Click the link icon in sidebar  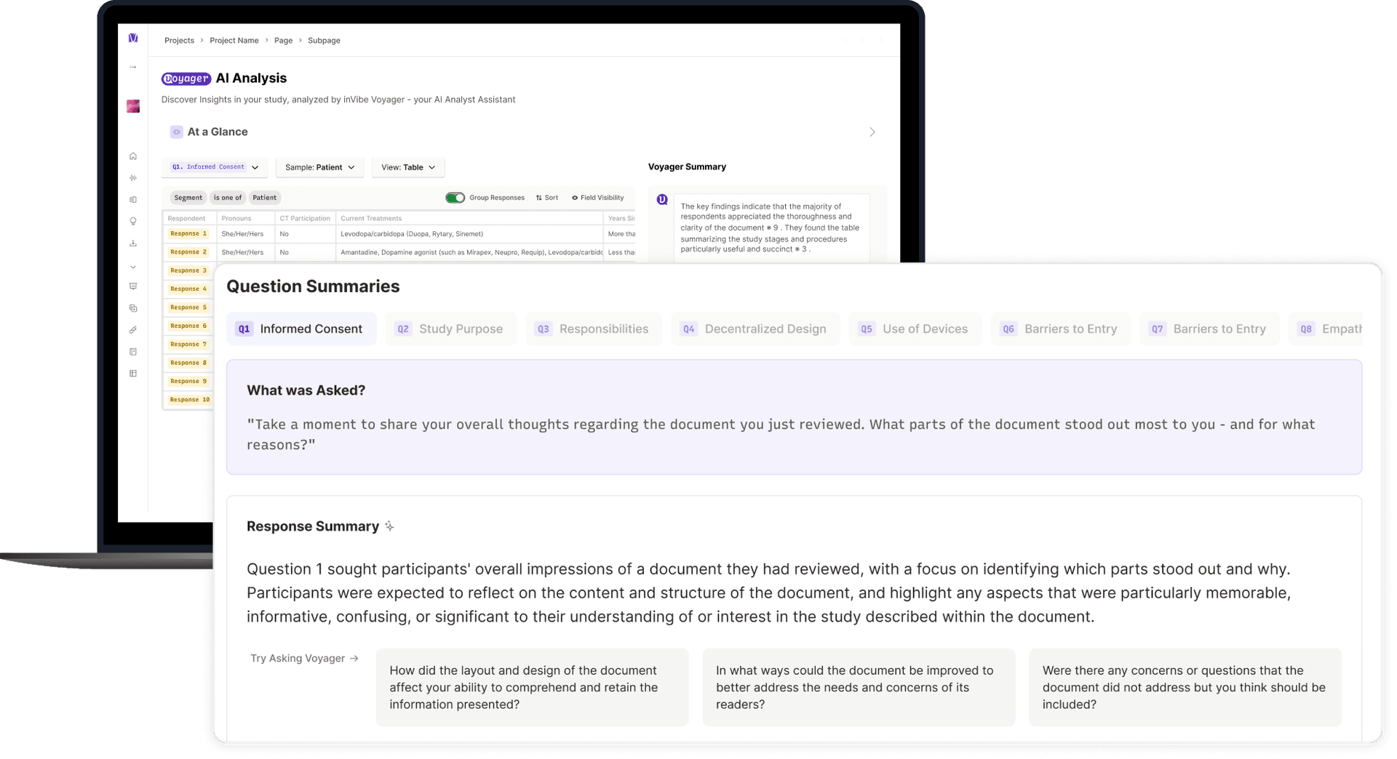133,330
